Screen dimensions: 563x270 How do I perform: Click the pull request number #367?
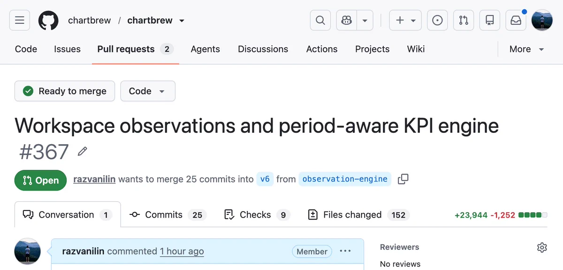click(x=44, y=152)
